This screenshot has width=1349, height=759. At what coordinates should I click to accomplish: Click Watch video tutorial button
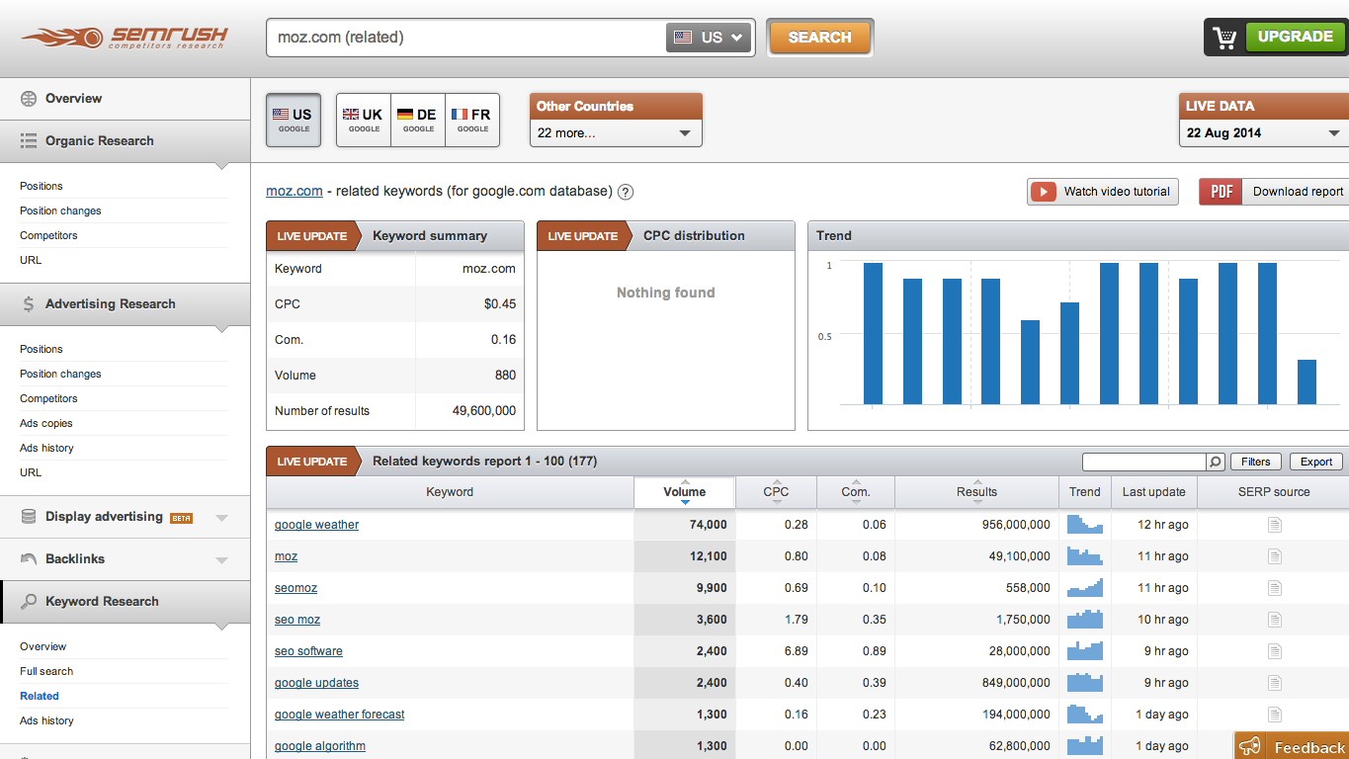pos(1103,192)
